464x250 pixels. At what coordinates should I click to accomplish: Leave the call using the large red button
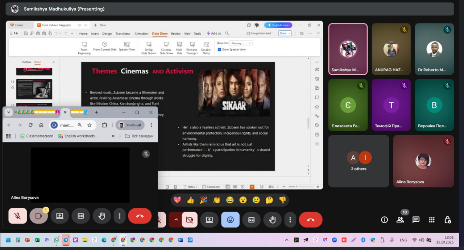pos(311,220)
